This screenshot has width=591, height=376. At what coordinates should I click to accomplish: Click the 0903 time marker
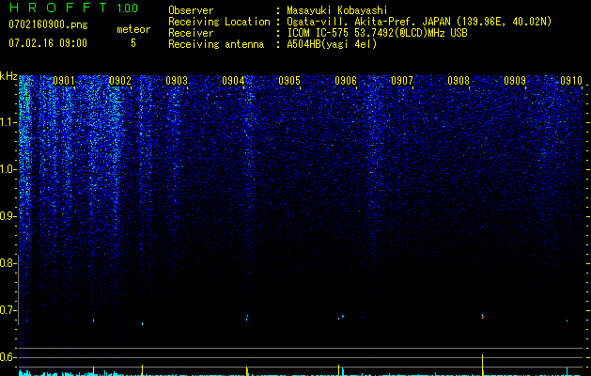[x=177, y=81]
